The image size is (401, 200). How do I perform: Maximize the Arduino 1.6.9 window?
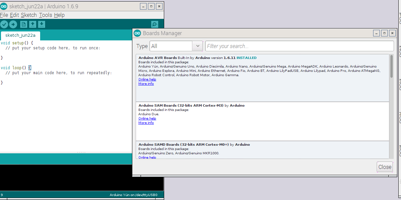coord(151,6)
